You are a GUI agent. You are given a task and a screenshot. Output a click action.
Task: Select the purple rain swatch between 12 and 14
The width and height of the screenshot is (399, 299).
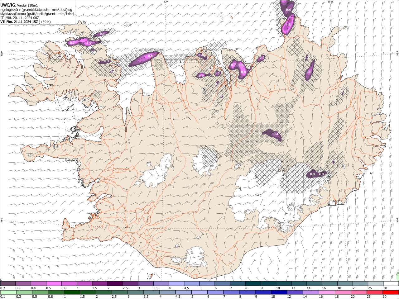point(295,292)
